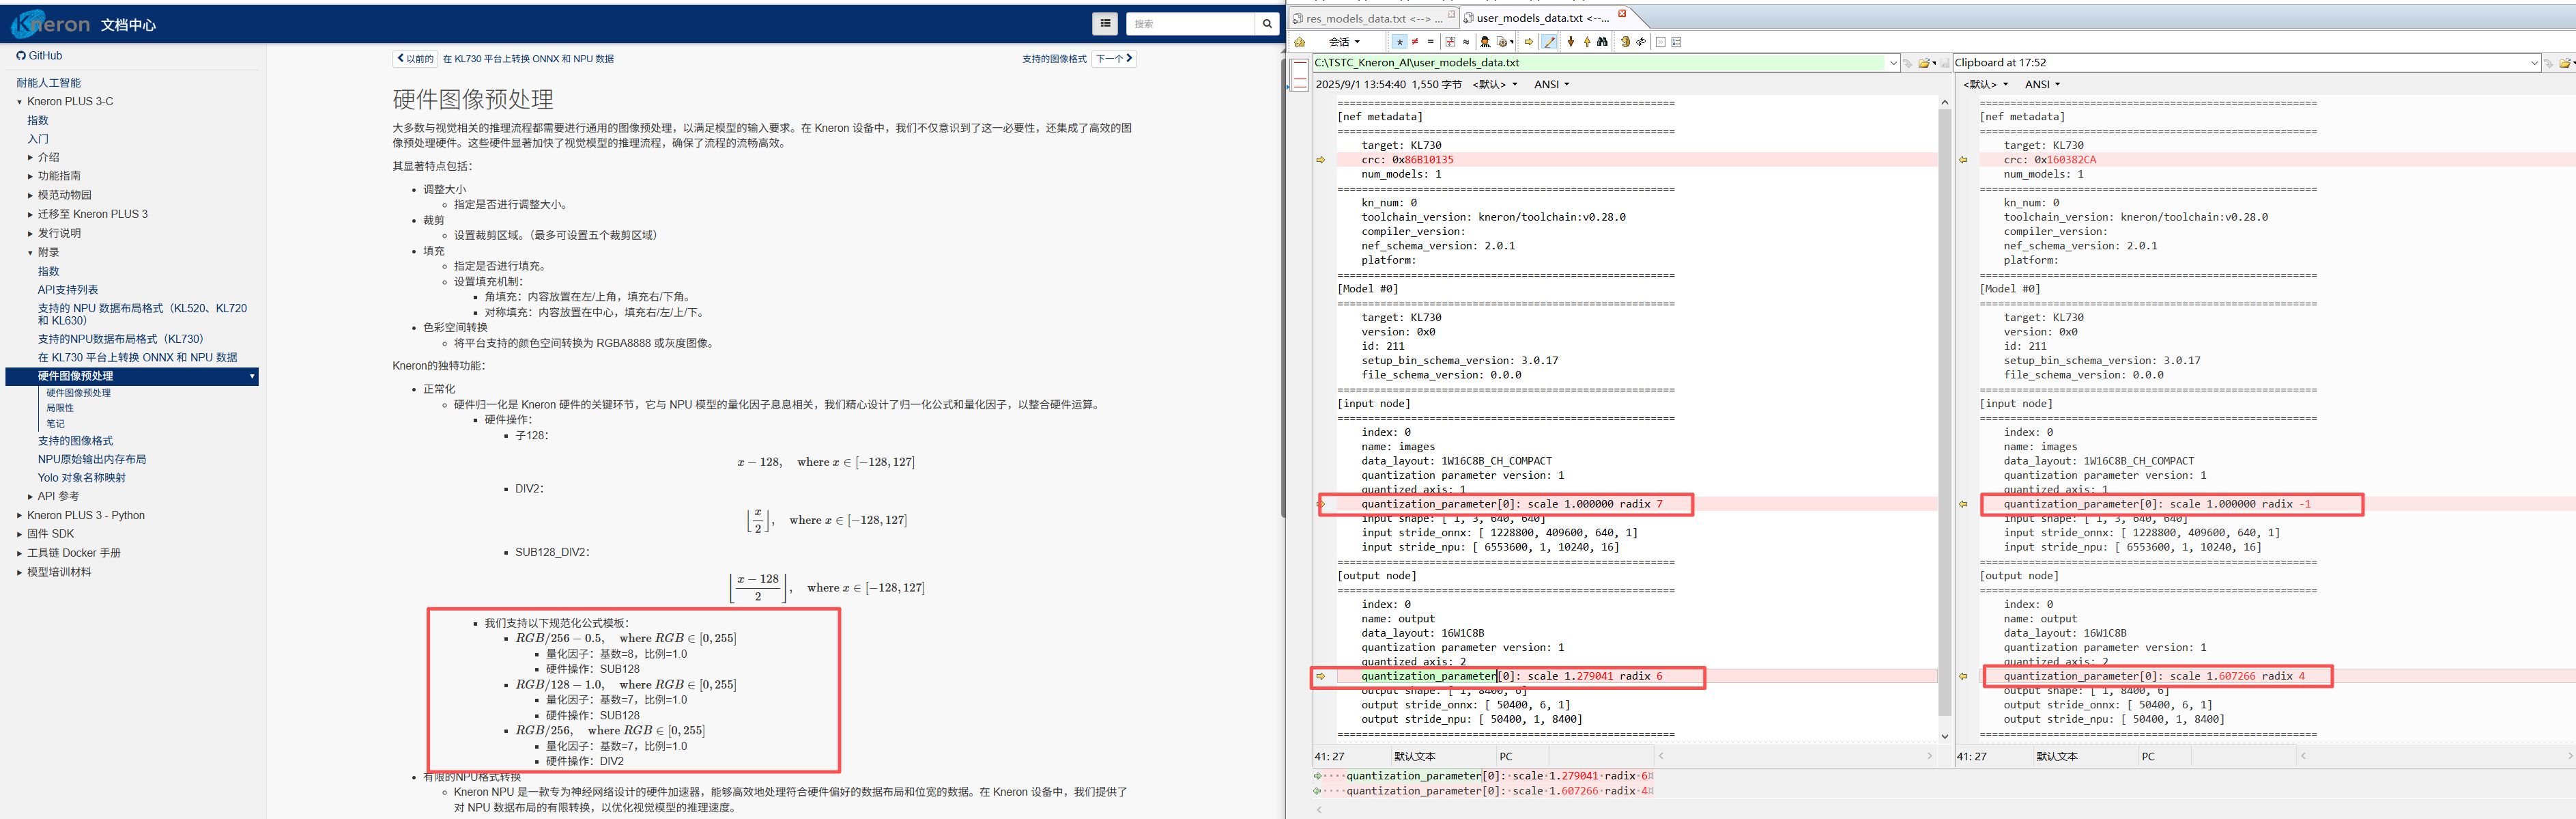Open the file format gear dropdown

click(x=1506, y=42)
